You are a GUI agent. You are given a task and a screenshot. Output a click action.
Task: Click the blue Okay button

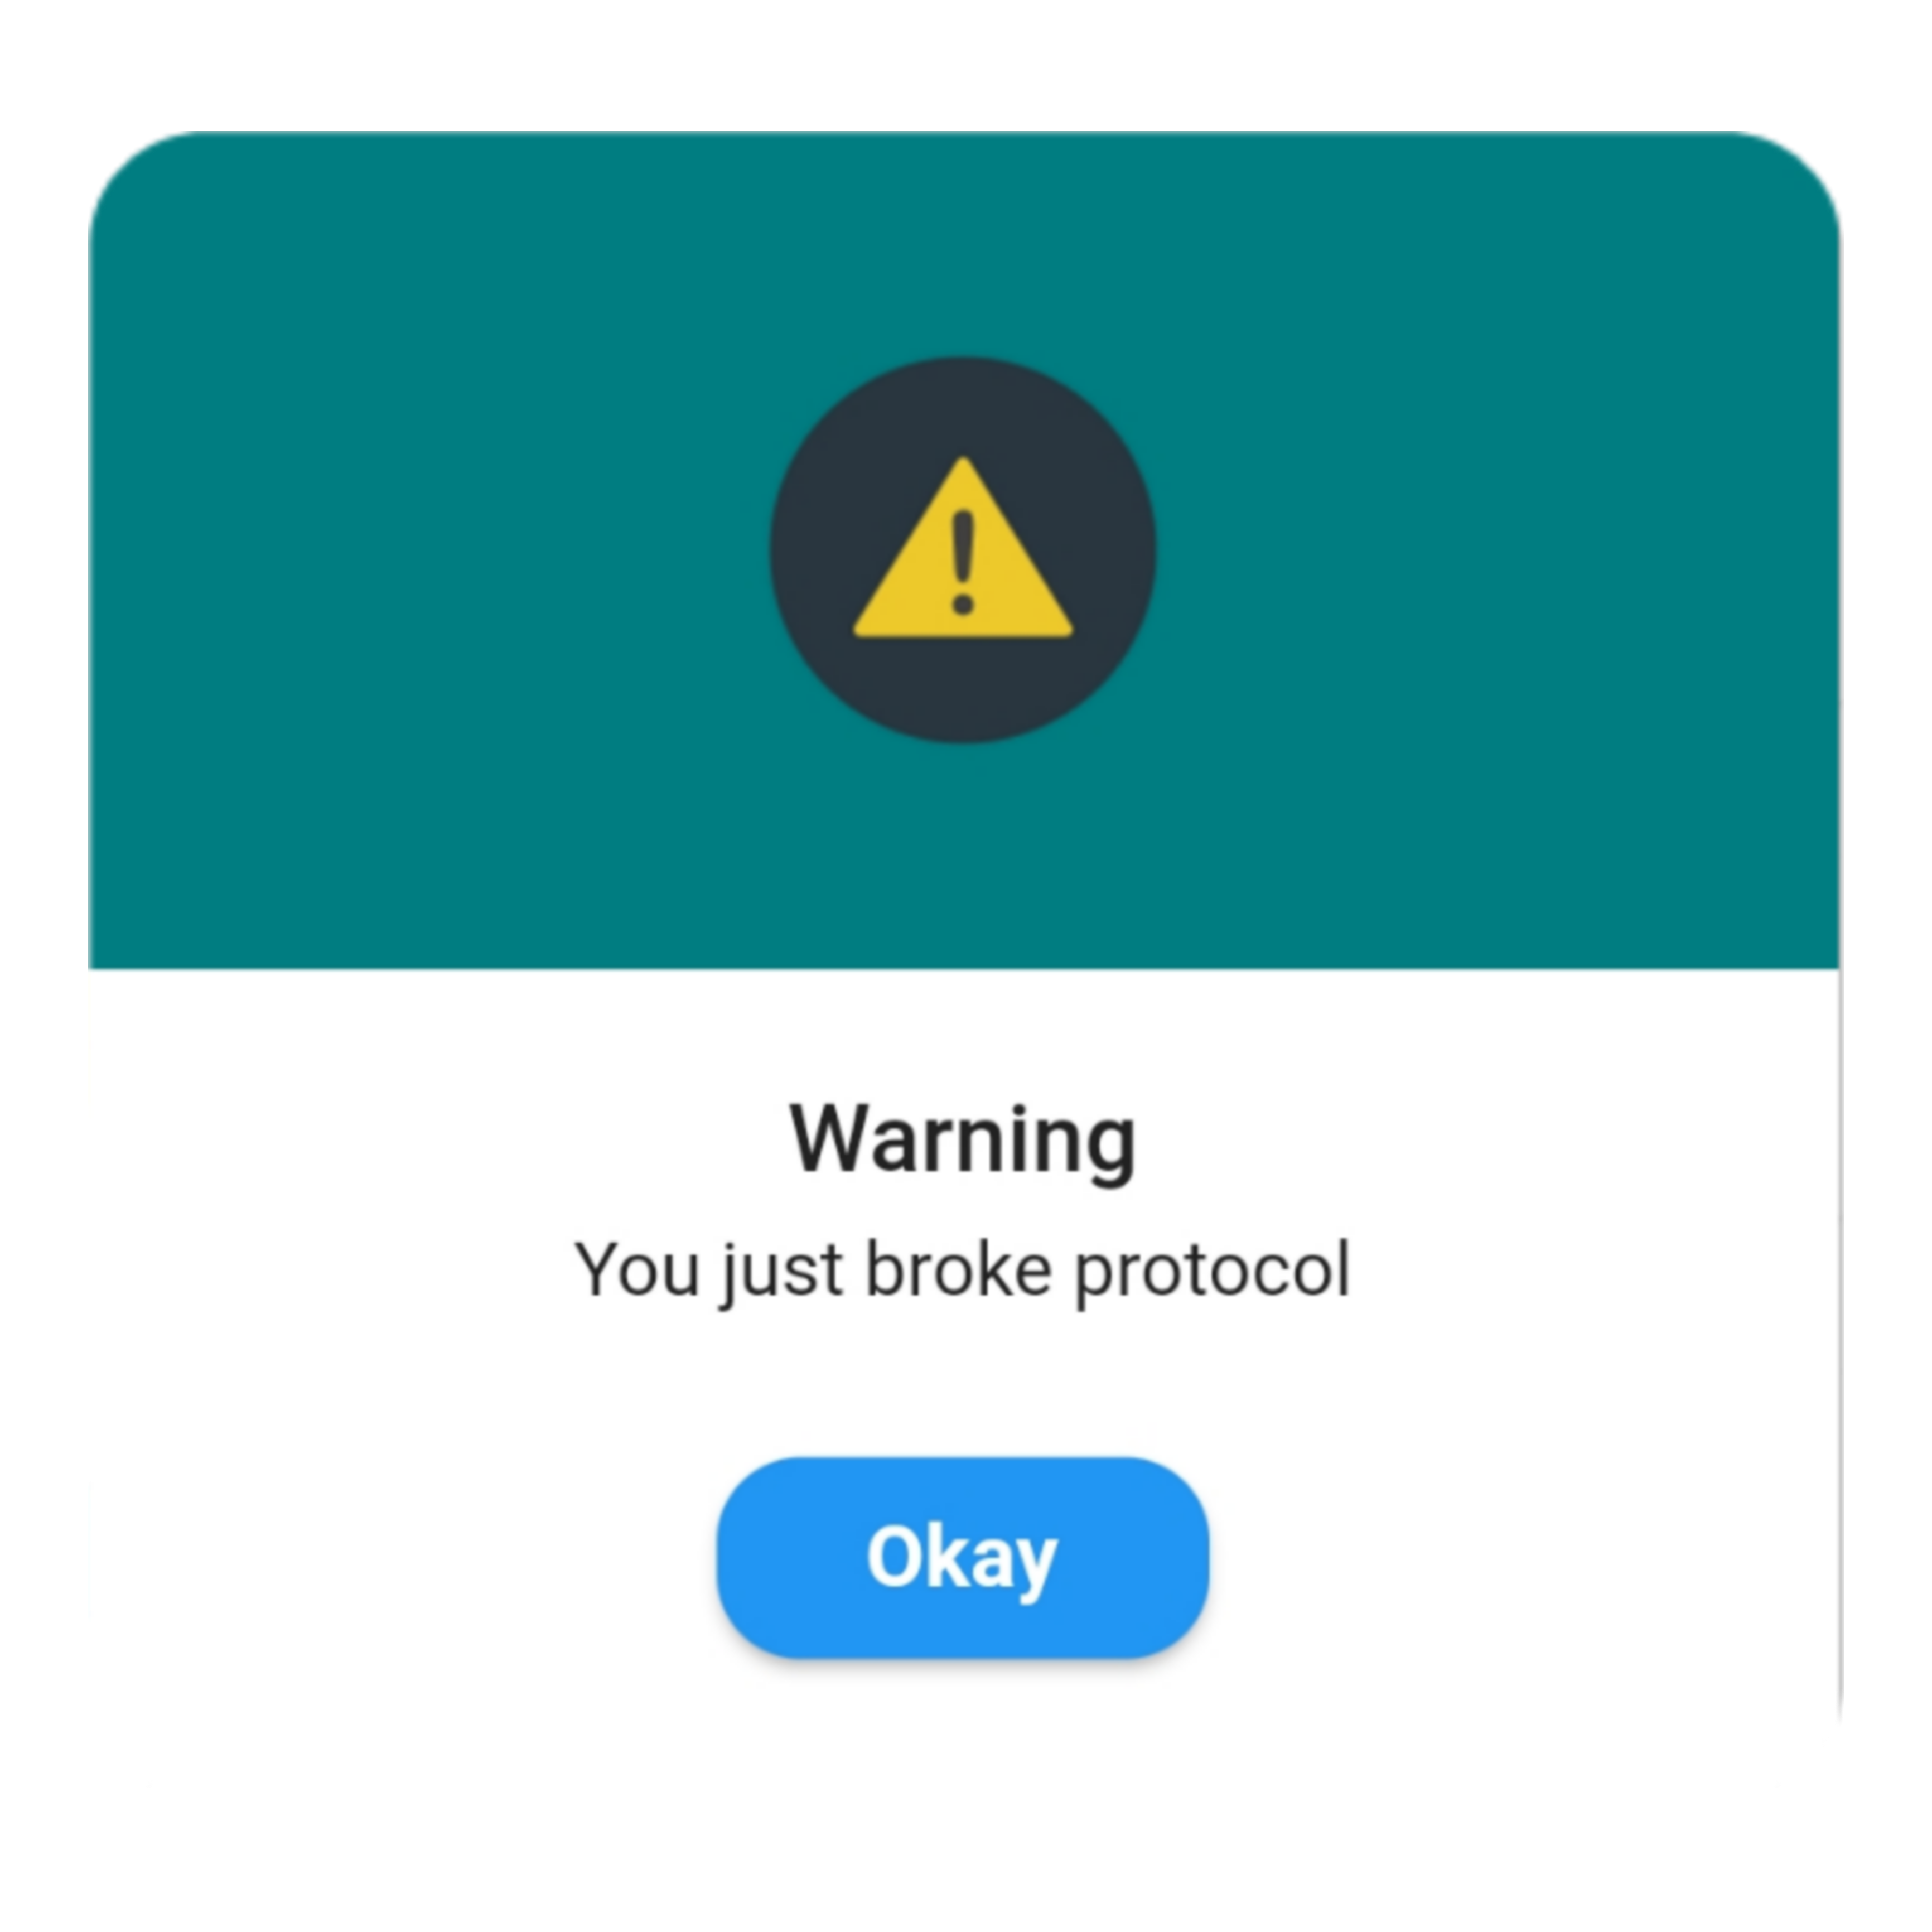point(962,1557)
